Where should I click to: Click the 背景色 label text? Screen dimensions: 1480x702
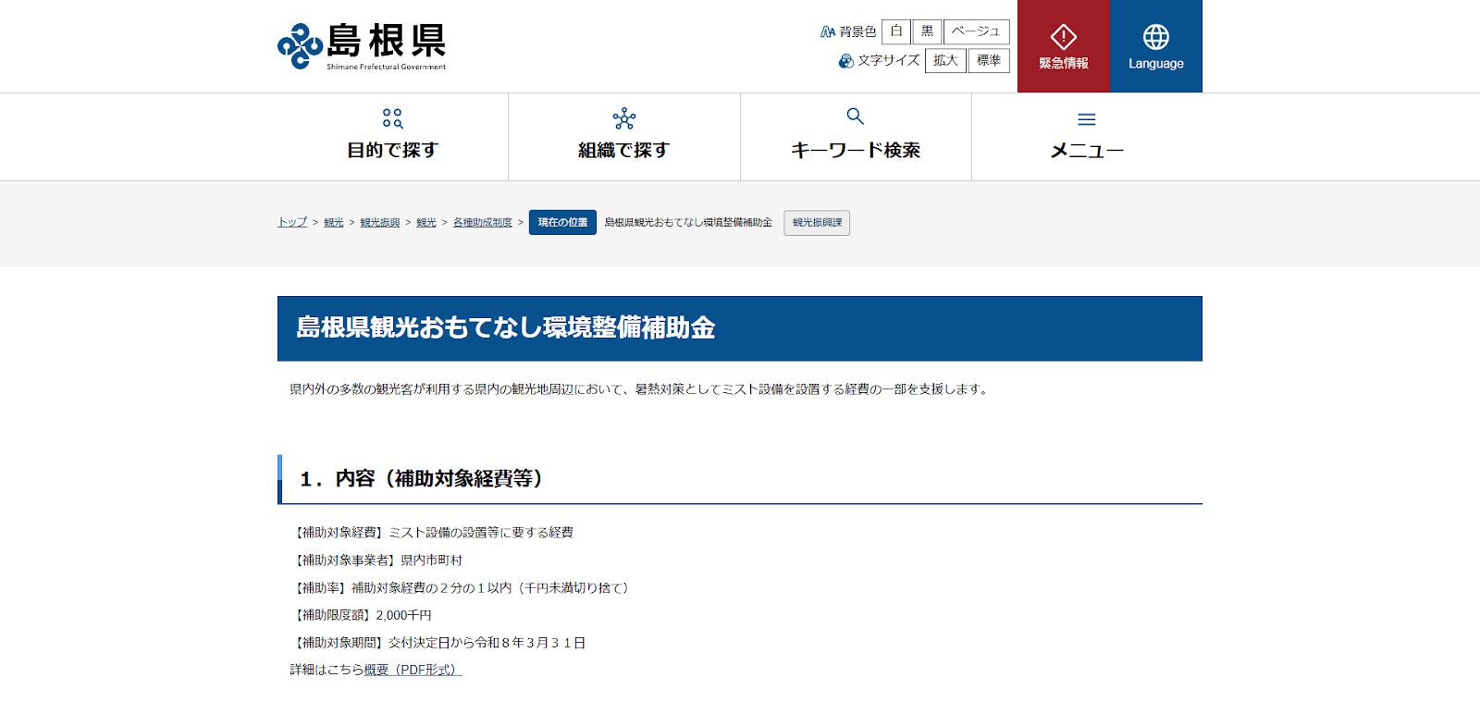pyautogui.click(x=857, y=31)
